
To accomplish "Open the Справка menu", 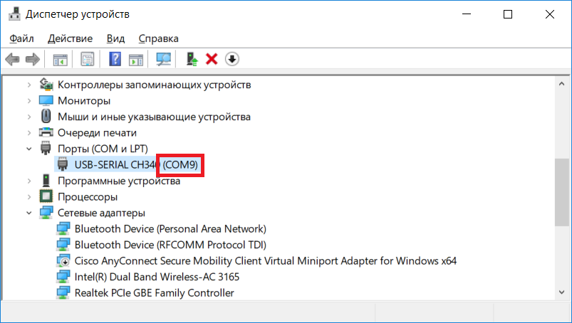I will pyautogui.click(x=158, y=38).
